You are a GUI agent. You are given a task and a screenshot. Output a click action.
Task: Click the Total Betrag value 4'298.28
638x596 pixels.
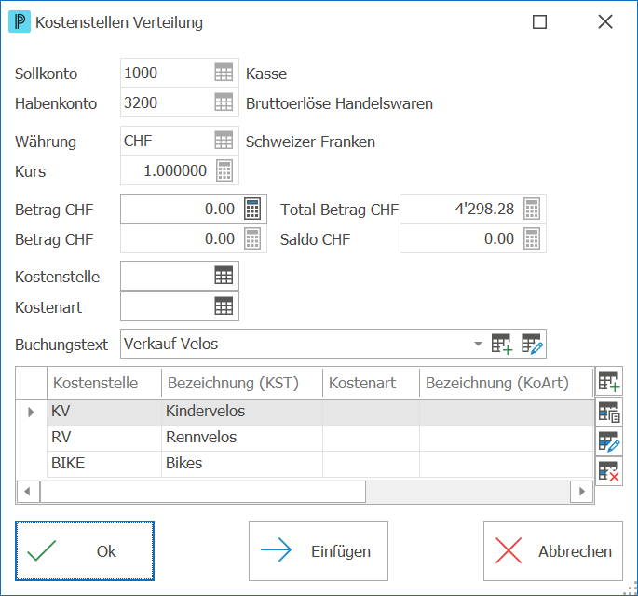coord(484,209)
